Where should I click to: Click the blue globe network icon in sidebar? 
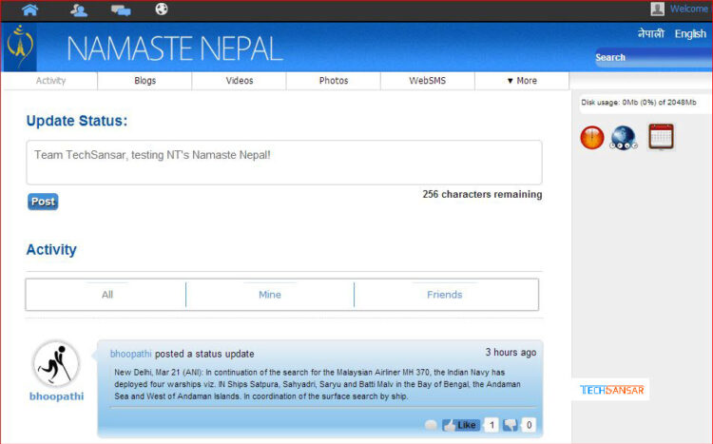(624, 138)
